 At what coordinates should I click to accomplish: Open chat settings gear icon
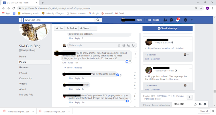(x=205, y=104)
